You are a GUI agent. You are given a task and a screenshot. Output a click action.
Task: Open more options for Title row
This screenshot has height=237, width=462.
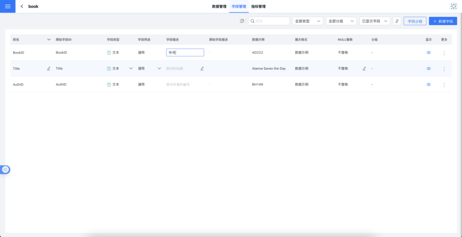444,69
